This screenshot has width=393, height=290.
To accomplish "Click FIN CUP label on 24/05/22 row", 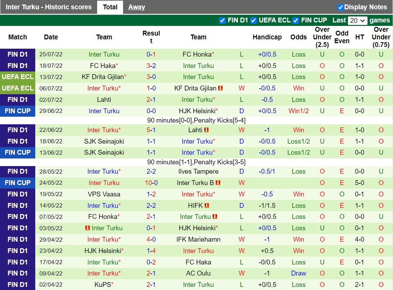I will point(18,183).
